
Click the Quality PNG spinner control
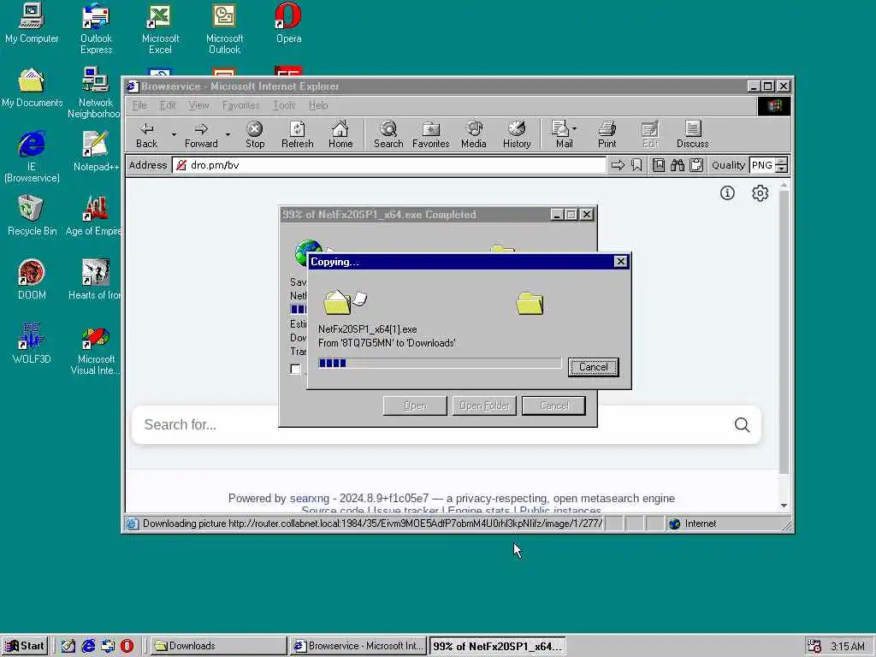pyautogui.click(x=782, y=165)
